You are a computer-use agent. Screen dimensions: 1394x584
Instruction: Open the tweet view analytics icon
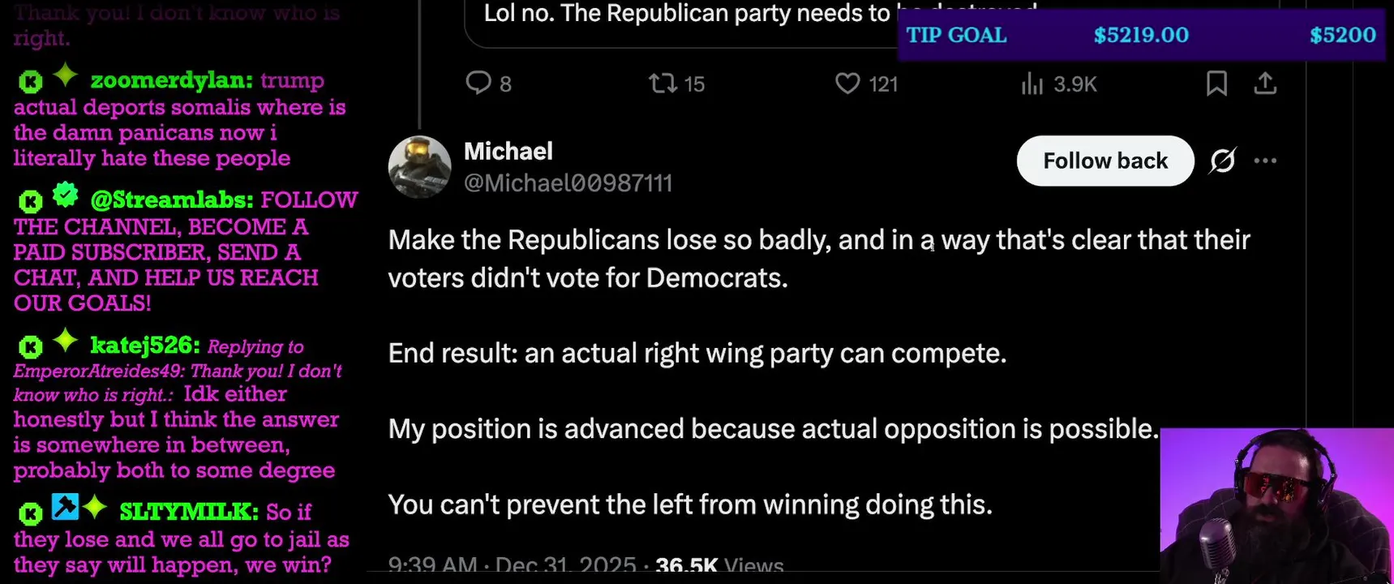tap(1032, 83)
